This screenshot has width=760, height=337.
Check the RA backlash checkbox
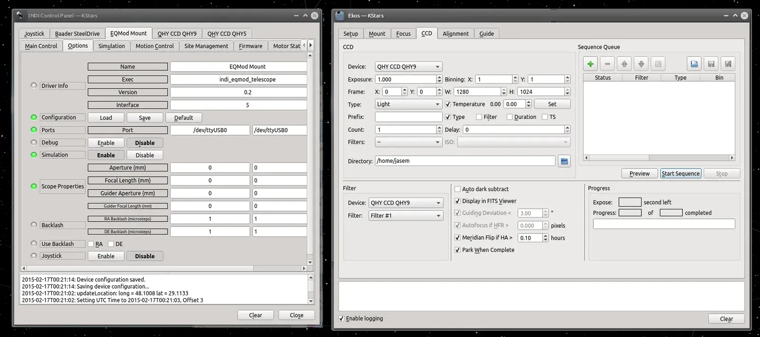coord(91,244)
